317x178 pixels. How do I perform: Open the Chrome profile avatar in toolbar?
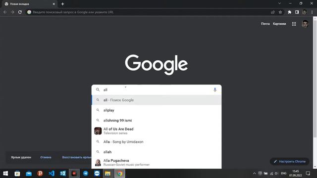pyautogui.click(x=305, y=12)
